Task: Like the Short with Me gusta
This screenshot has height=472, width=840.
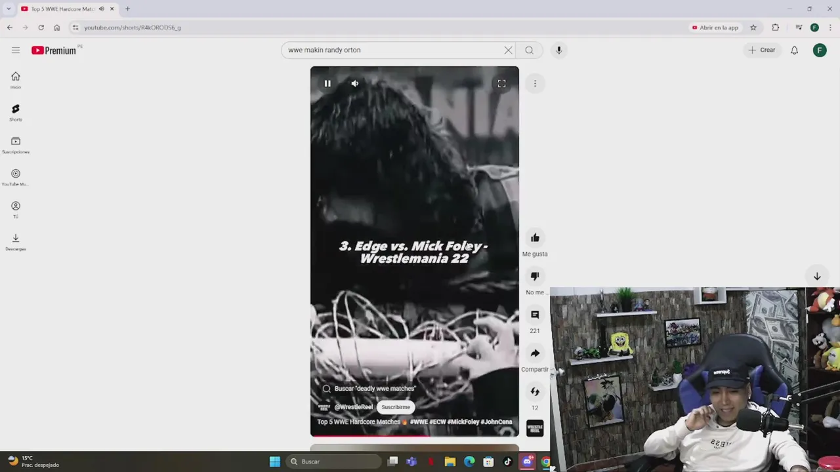Action: 535,238
